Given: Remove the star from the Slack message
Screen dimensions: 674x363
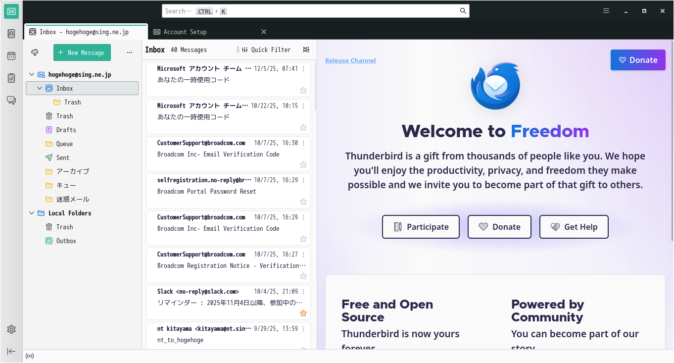Looking at the screenshot, I should point(303,313).
